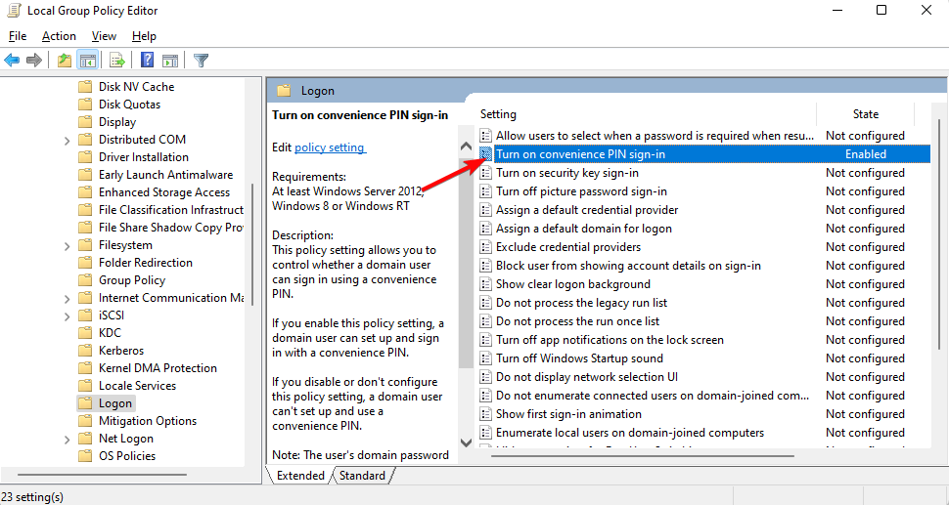Select the Display tree item
The height and width of the screenshot is (505, 949).
click(117, 122)
